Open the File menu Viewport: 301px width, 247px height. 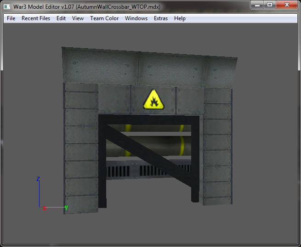pyautogui.click(x=11, y=18)
